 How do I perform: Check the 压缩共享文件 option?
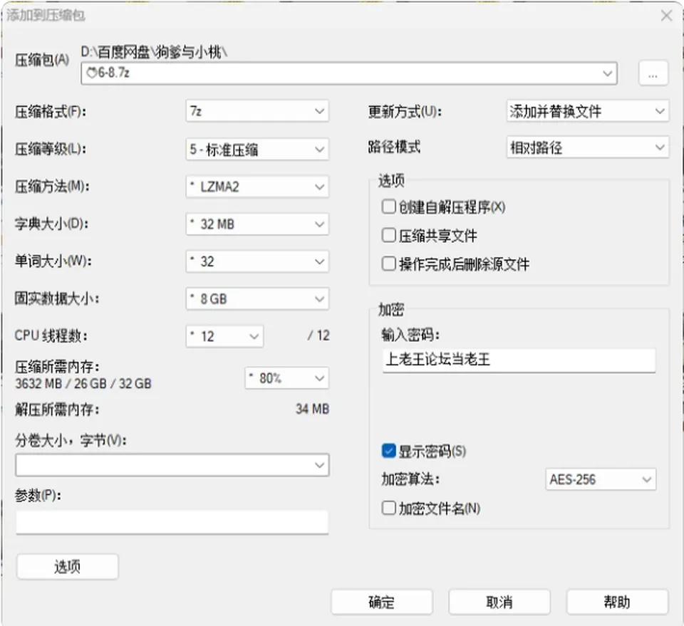click(388, 236)
